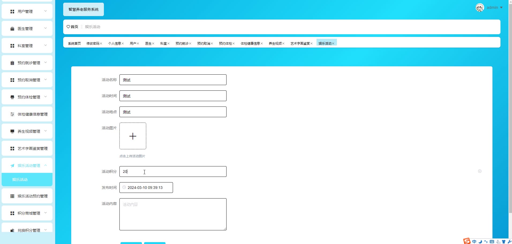Click the circled X clear icon at right
This screenshot has height=244, width=512.
click(480, 171)
